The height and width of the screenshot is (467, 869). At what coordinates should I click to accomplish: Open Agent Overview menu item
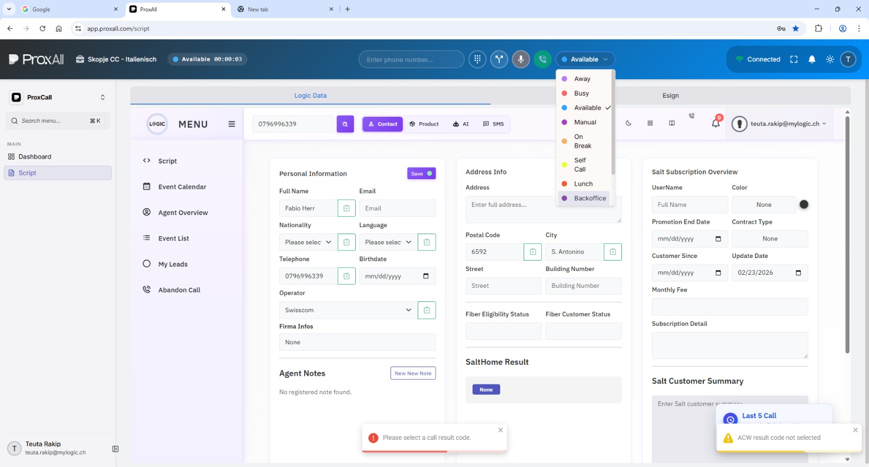click(x=183, y=212)
